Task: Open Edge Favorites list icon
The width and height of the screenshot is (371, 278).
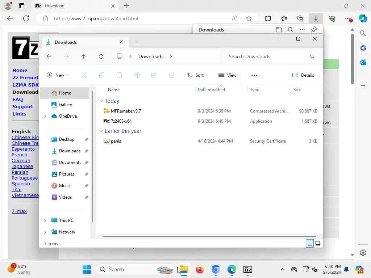Action: pos(284,18)
